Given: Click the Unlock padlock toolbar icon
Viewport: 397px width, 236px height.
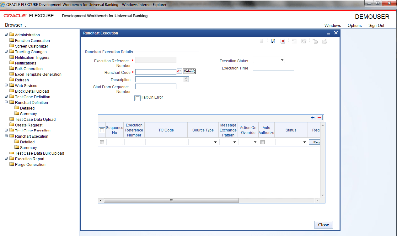Looking at the screenshot, I should tap(315, 41).
